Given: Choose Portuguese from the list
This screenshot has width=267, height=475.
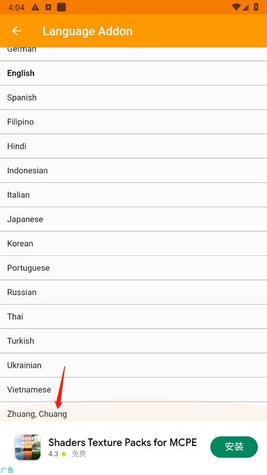Looking at the screenshot, I should point(133,268).
